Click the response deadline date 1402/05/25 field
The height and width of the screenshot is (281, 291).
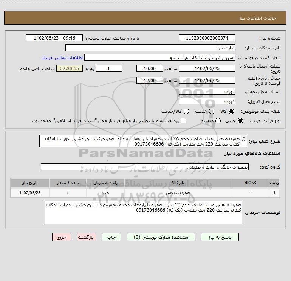207,68
